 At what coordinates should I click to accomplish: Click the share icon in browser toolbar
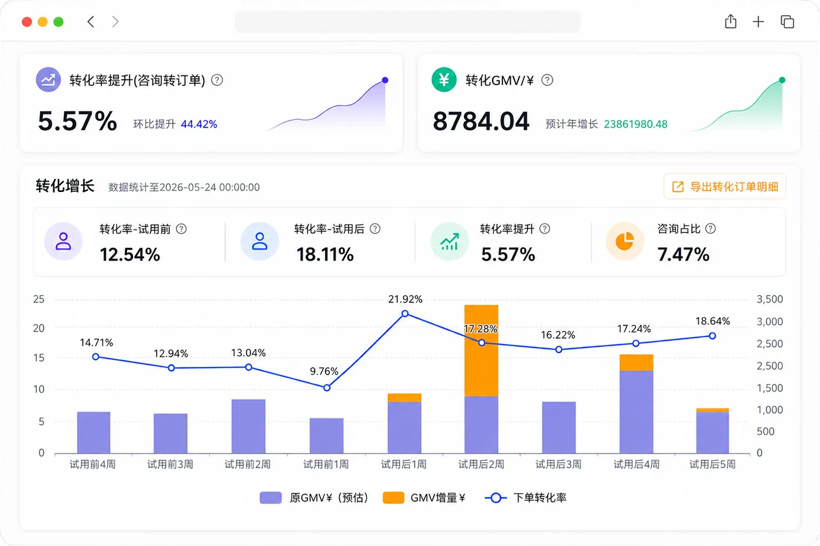coord(730,22)
